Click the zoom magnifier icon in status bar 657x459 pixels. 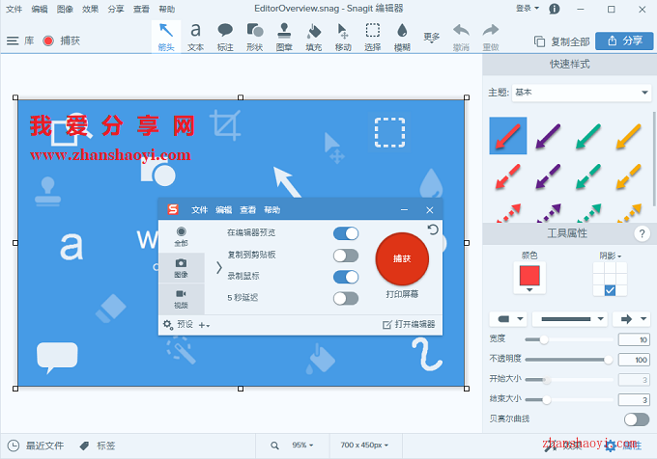[x=274, y=445]
